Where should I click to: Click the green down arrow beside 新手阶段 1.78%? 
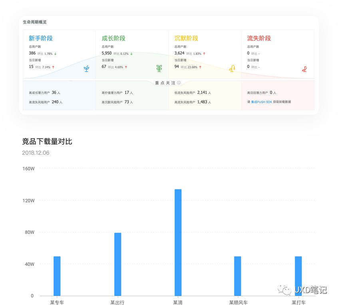tap(55, 54)
